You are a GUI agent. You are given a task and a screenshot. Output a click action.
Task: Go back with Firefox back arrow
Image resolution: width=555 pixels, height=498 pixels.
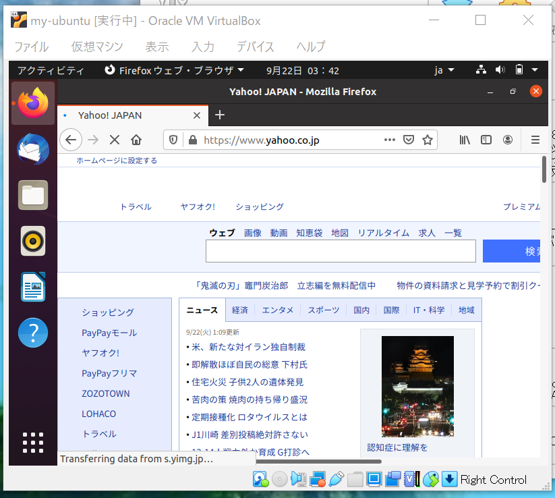coord(71,140)
